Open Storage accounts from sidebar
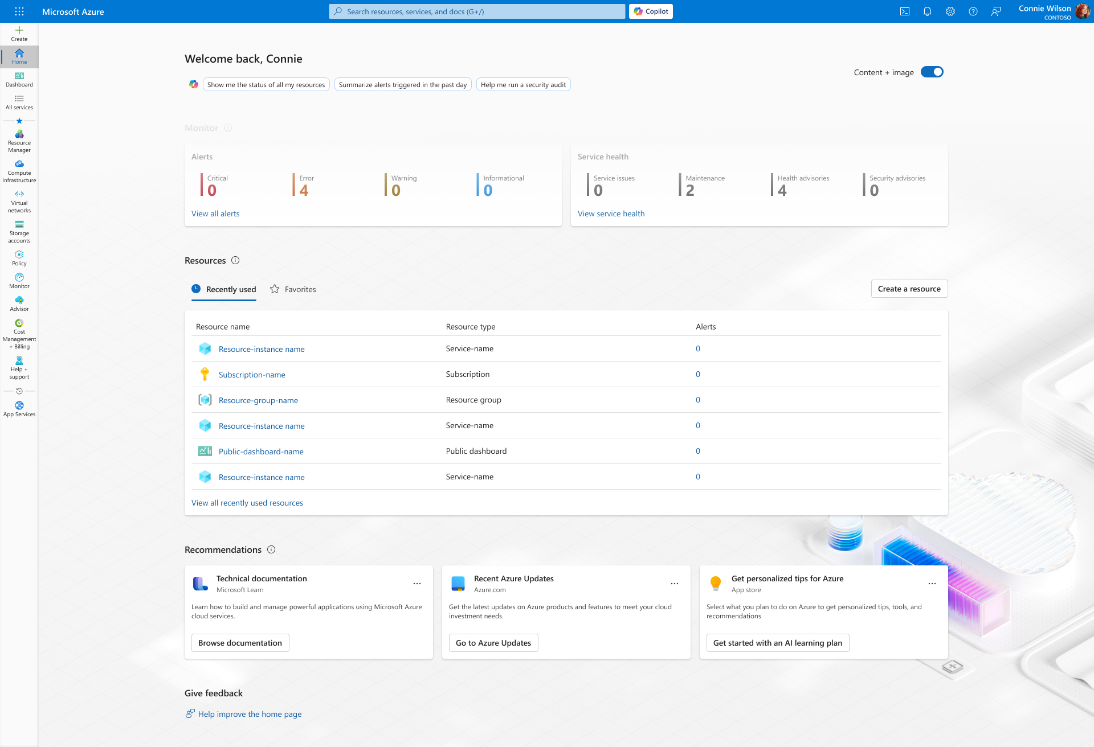 click(x=19, y=231)
